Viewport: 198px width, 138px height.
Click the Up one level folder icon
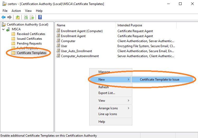17,17
